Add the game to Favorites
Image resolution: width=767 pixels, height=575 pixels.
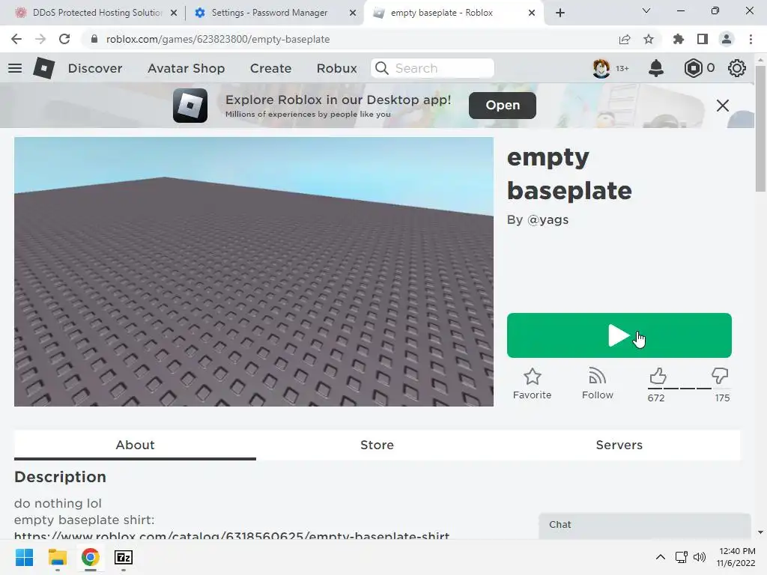point(532,384)
